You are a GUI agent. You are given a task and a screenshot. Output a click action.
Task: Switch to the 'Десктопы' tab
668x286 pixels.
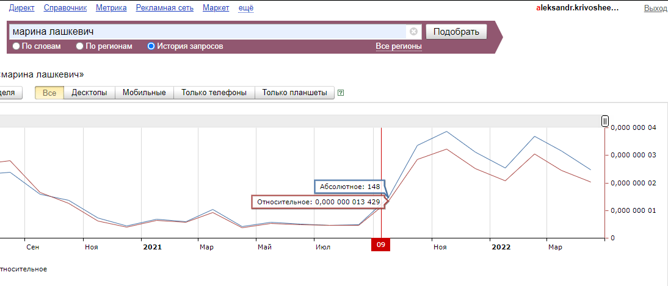tap(90, 93)
